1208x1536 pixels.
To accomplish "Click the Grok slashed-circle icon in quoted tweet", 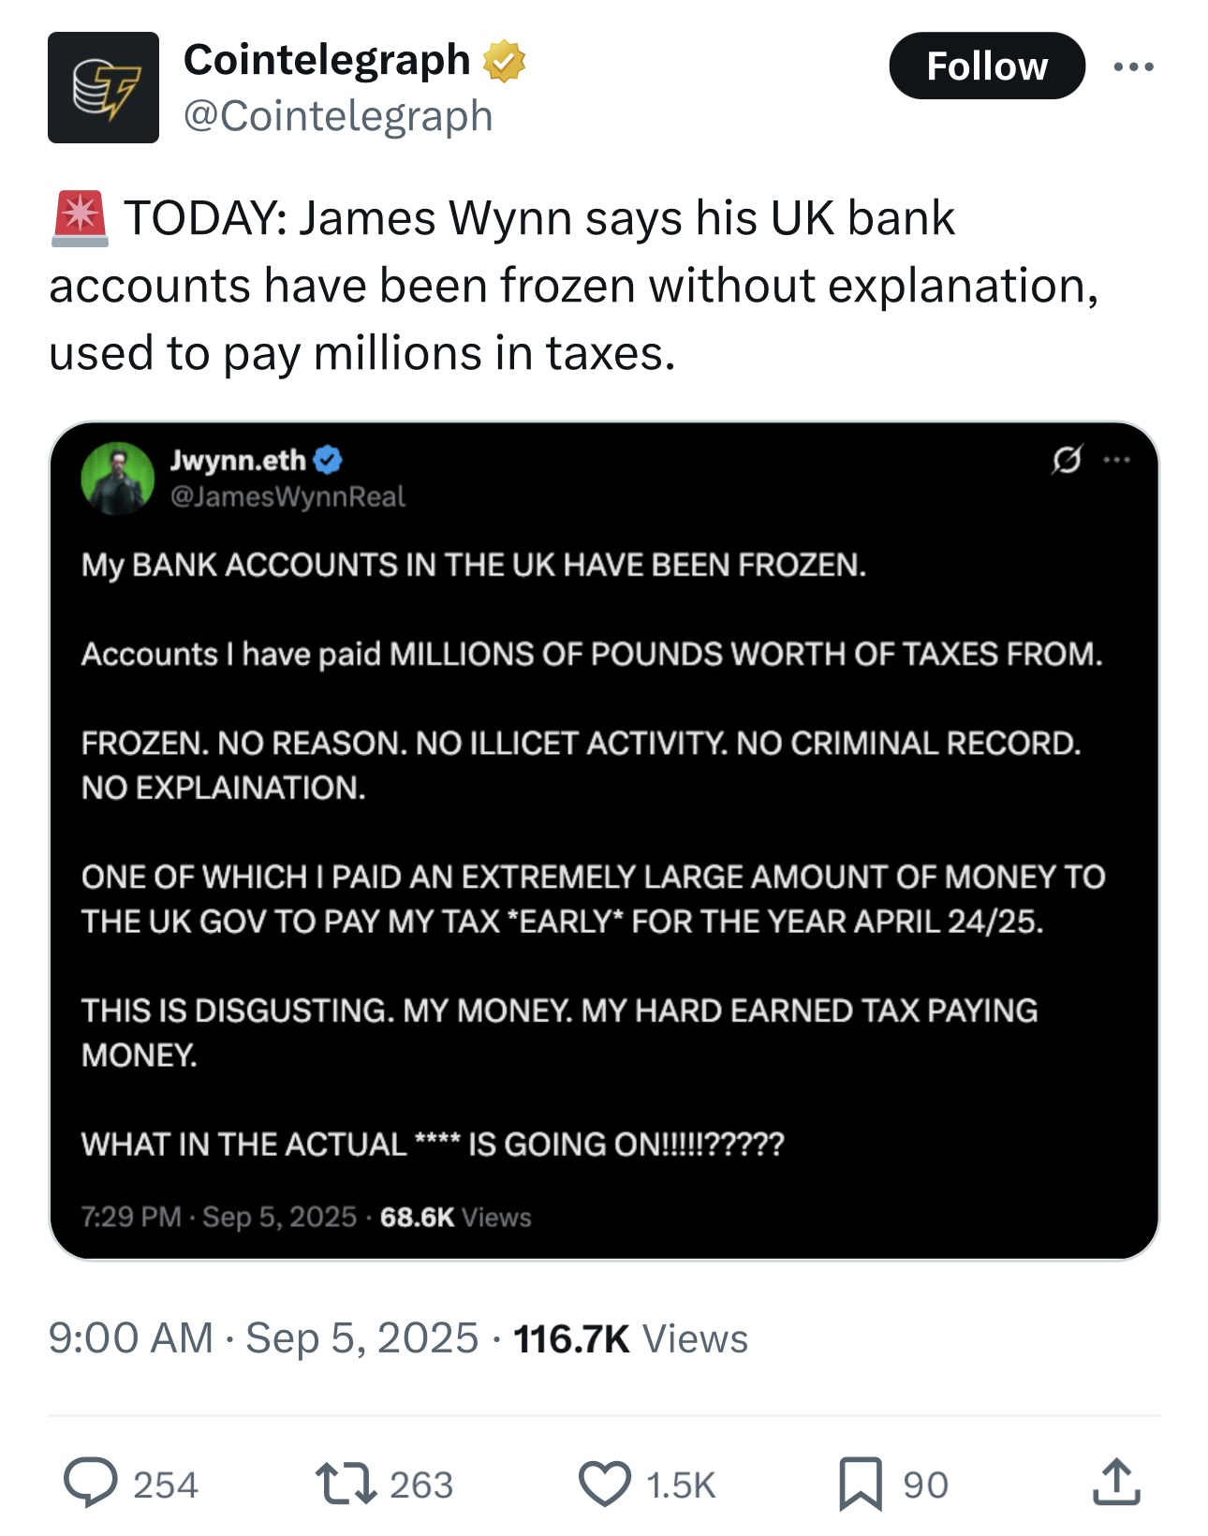I will click(x=1067, y=459).
